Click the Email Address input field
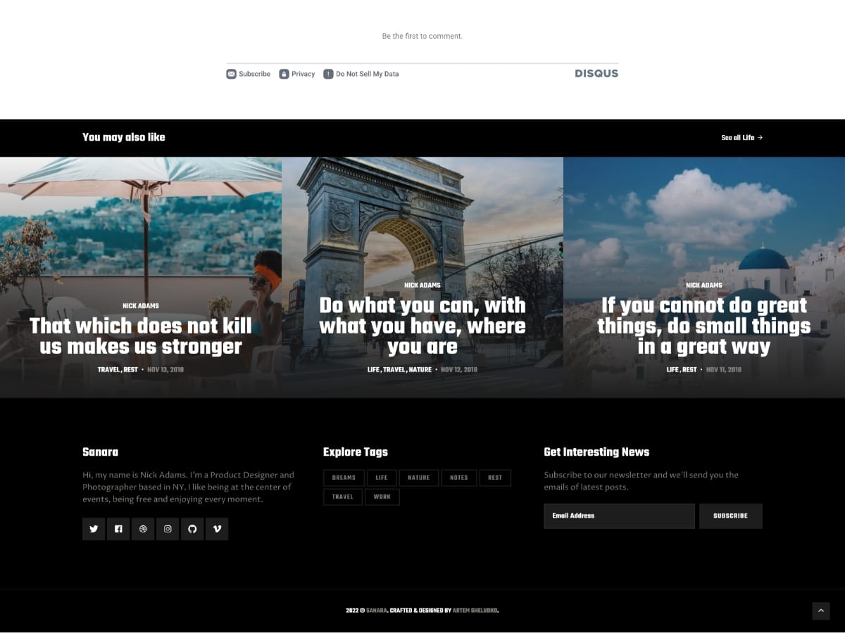This screenshot has width=845, height=633. point(619,516)
